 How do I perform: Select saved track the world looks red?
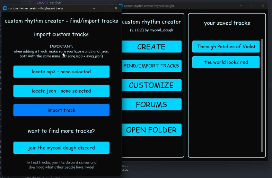click(226, 62)
